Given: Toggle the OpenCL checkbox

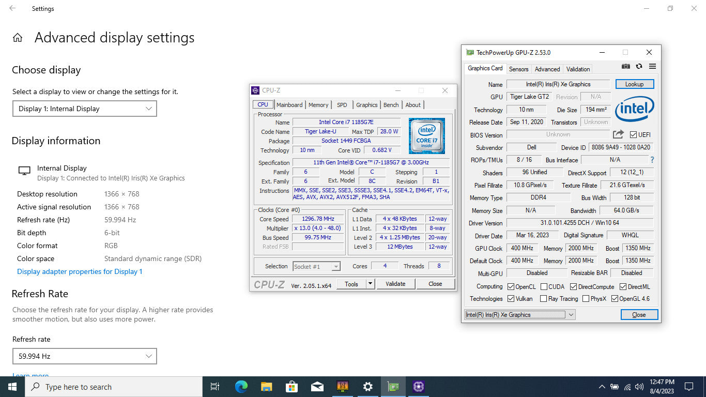Looking at the screenshot, I should pos(511,286).
